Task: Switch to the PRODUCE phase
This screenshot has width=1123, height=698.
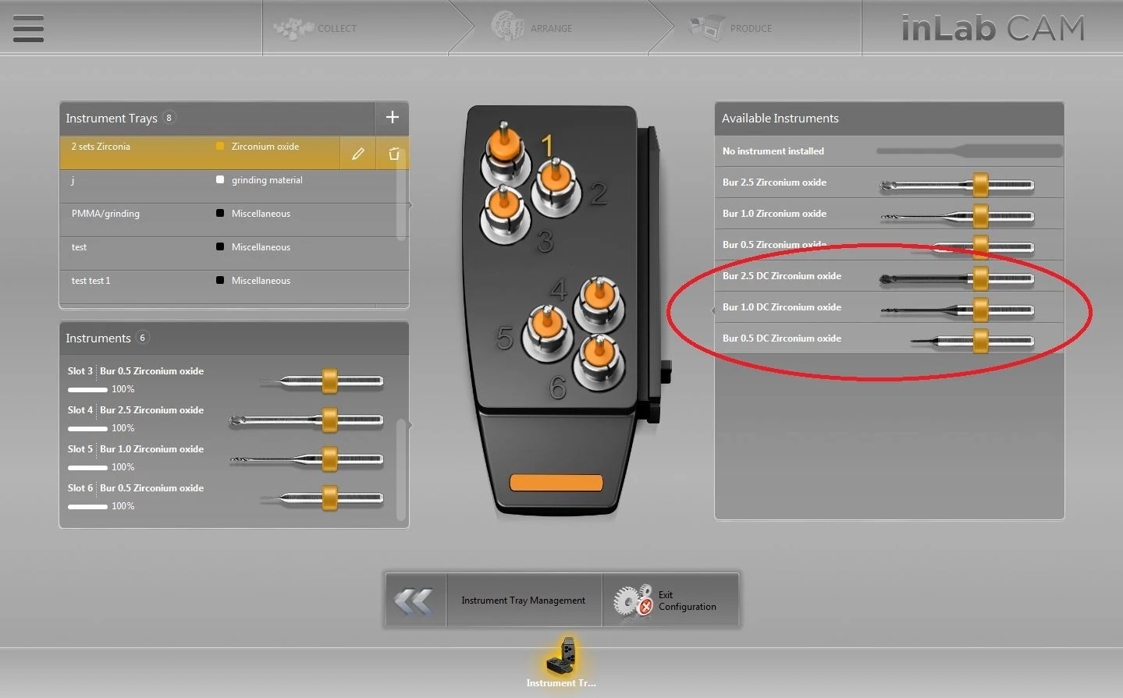Action: pos(731,28)
